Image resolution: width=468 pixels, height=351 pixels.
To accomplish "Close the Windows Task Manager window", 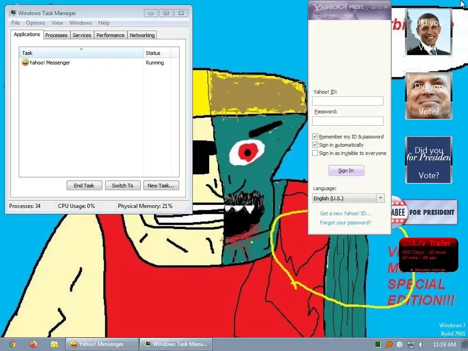I will pos(181,13).
